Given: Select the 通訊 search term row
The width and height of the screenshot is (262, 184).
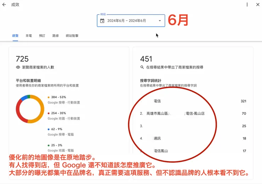Looking at the screenshot, I should click(193, 139).
